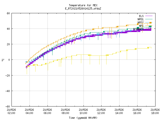Screen dimensions: 160x120
Task: Click the y-axis label -60
Action: click(x=8, y=106)
